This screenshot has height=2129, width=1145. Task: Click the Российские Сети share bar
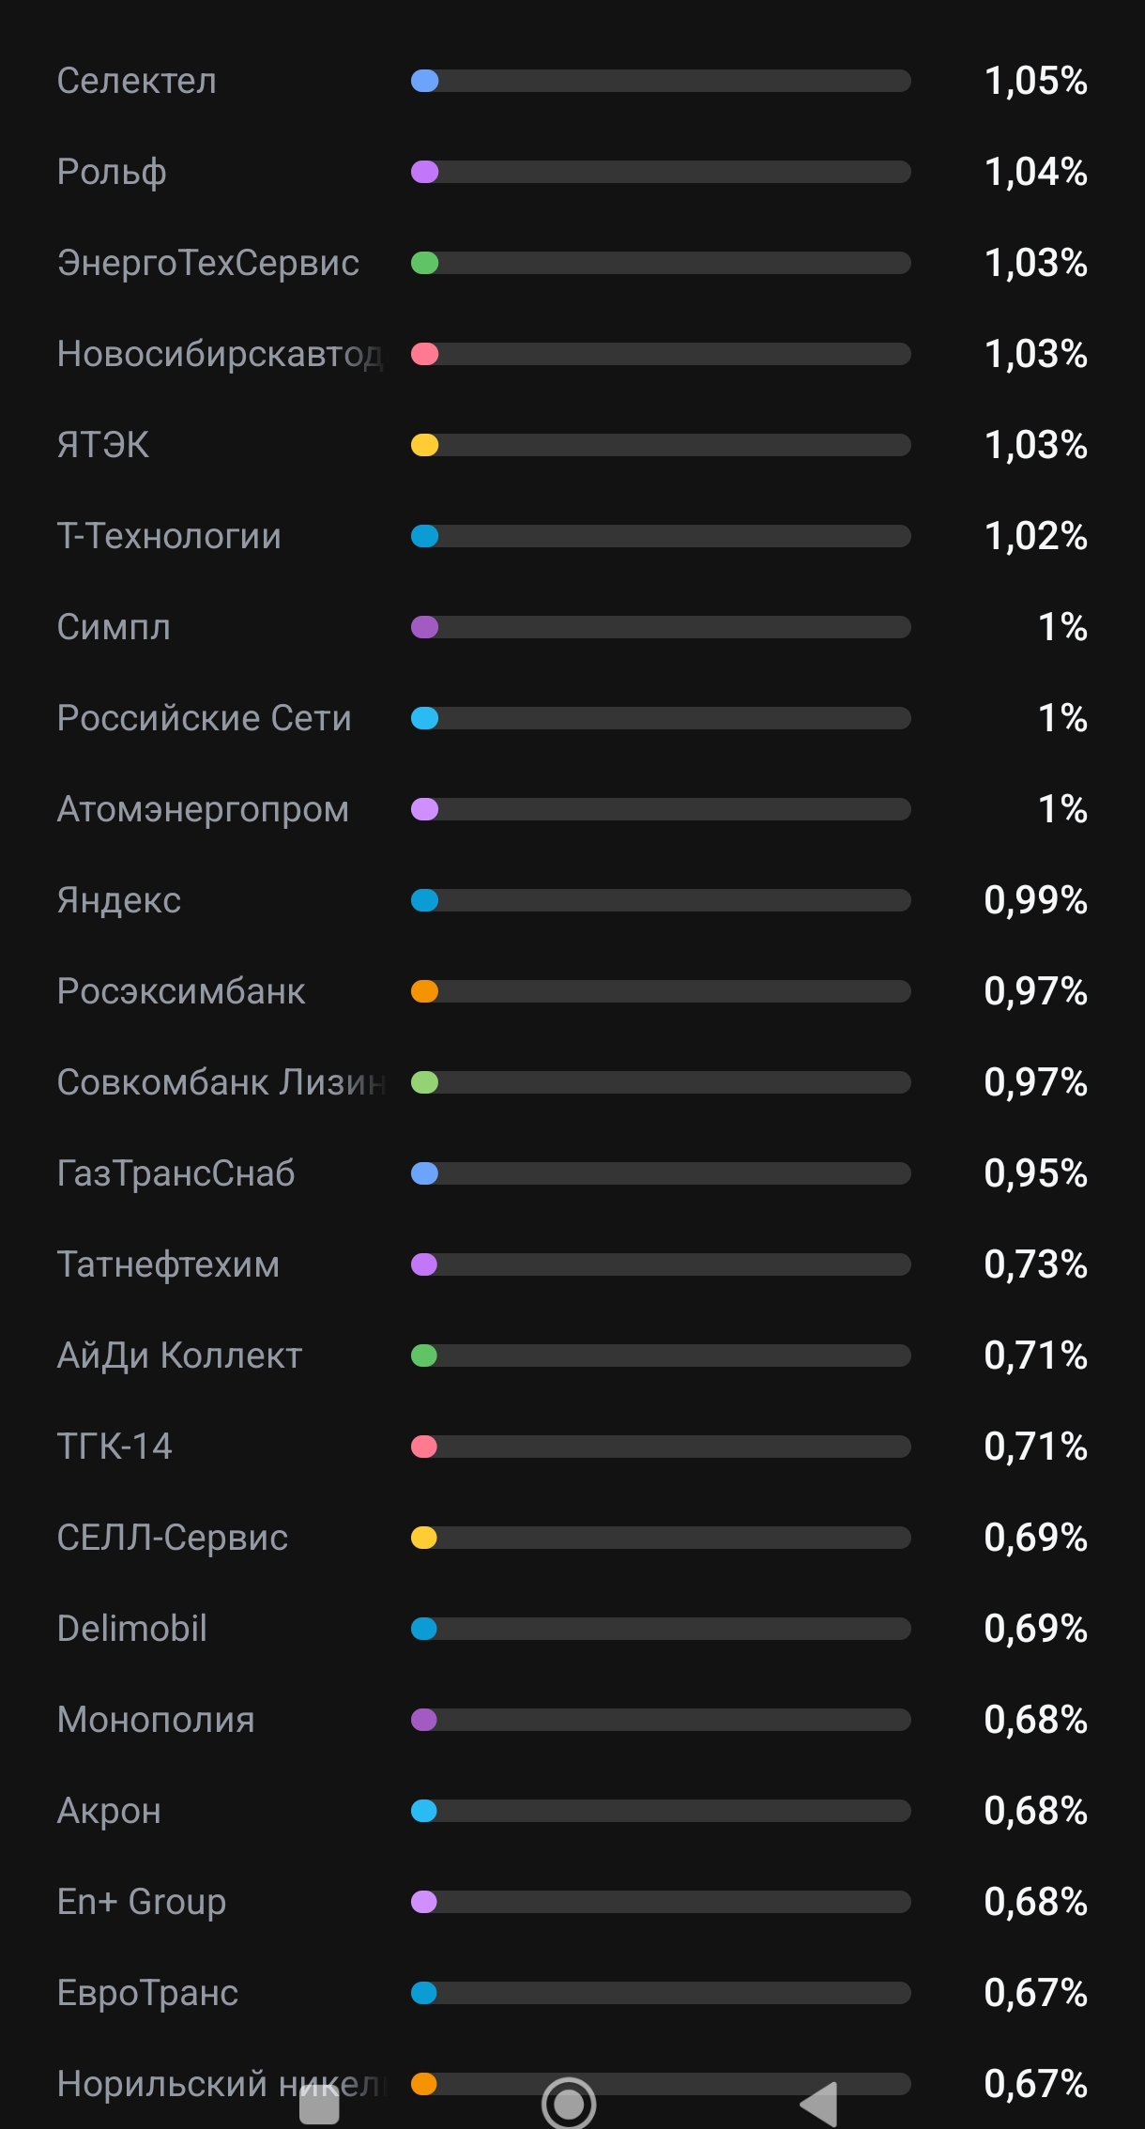coord(661,718)
